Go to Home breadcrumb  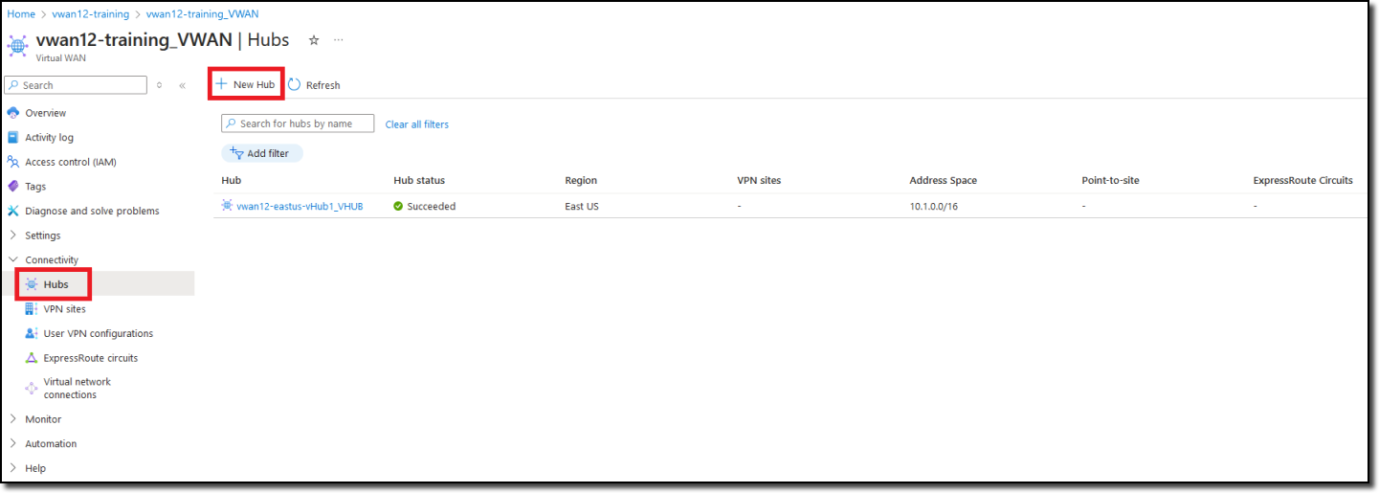point(21,14)
